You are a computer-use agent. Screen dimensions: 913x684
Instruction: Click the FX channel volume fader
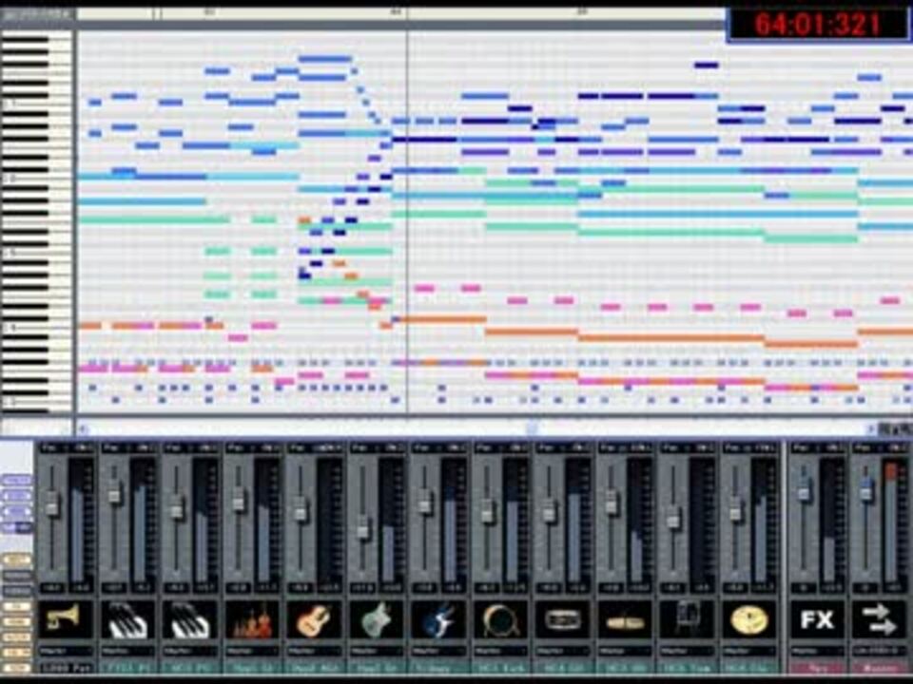pos(804,488)
